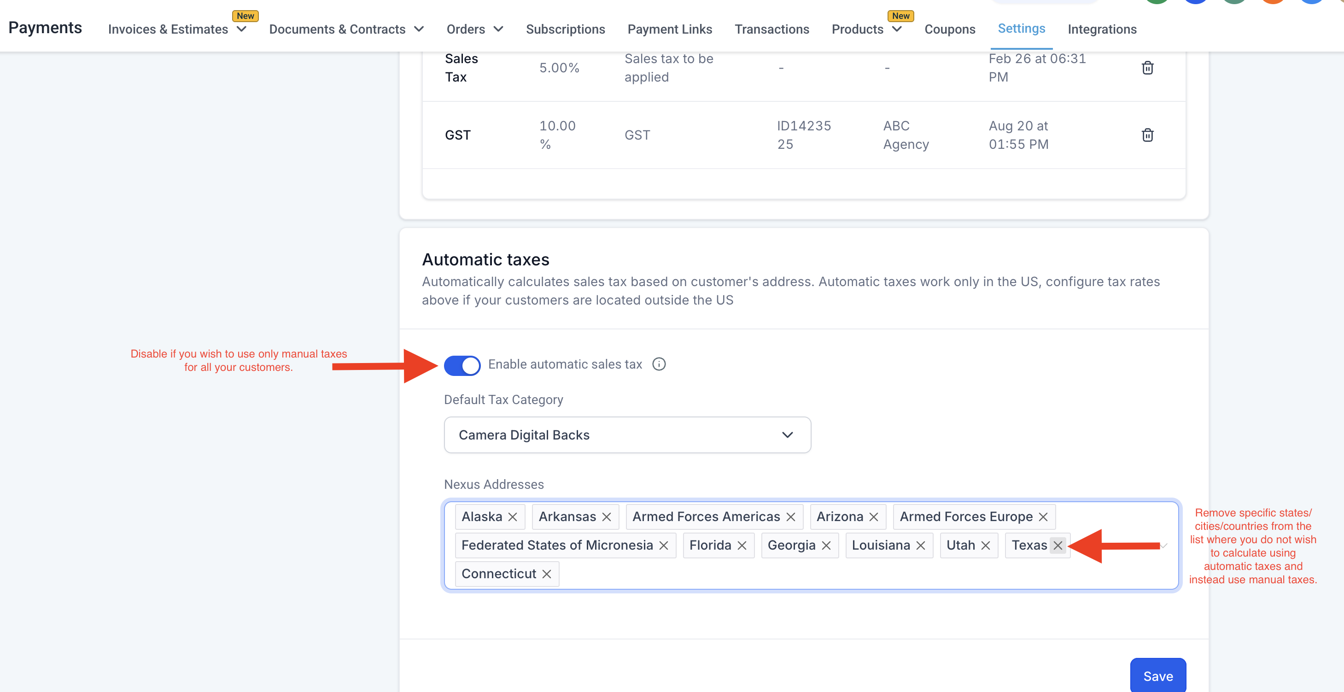Save the automatic tax settings
Viewport: 1344px width, 692px height.
click(1158, 676)
